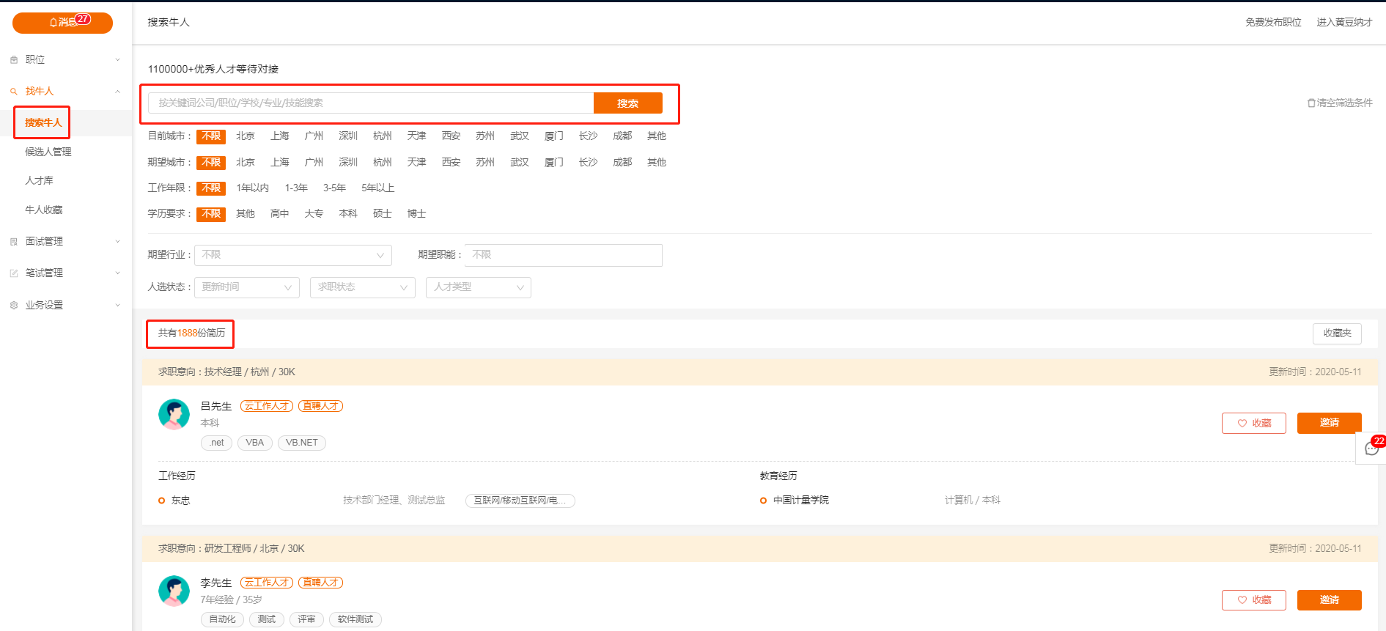Click the 业务设置 gear icon
The width and height of the screenshot is (1386, 631).
click(14, 306)
